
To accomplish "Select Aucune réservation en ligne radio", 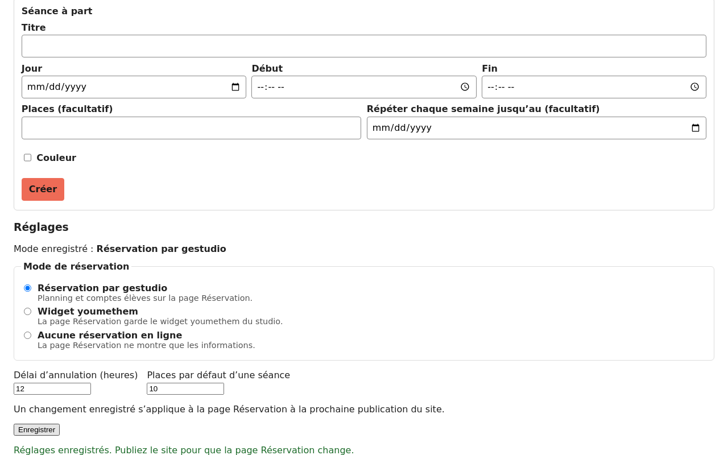I will pyautogui.click(x=27, y=336).
